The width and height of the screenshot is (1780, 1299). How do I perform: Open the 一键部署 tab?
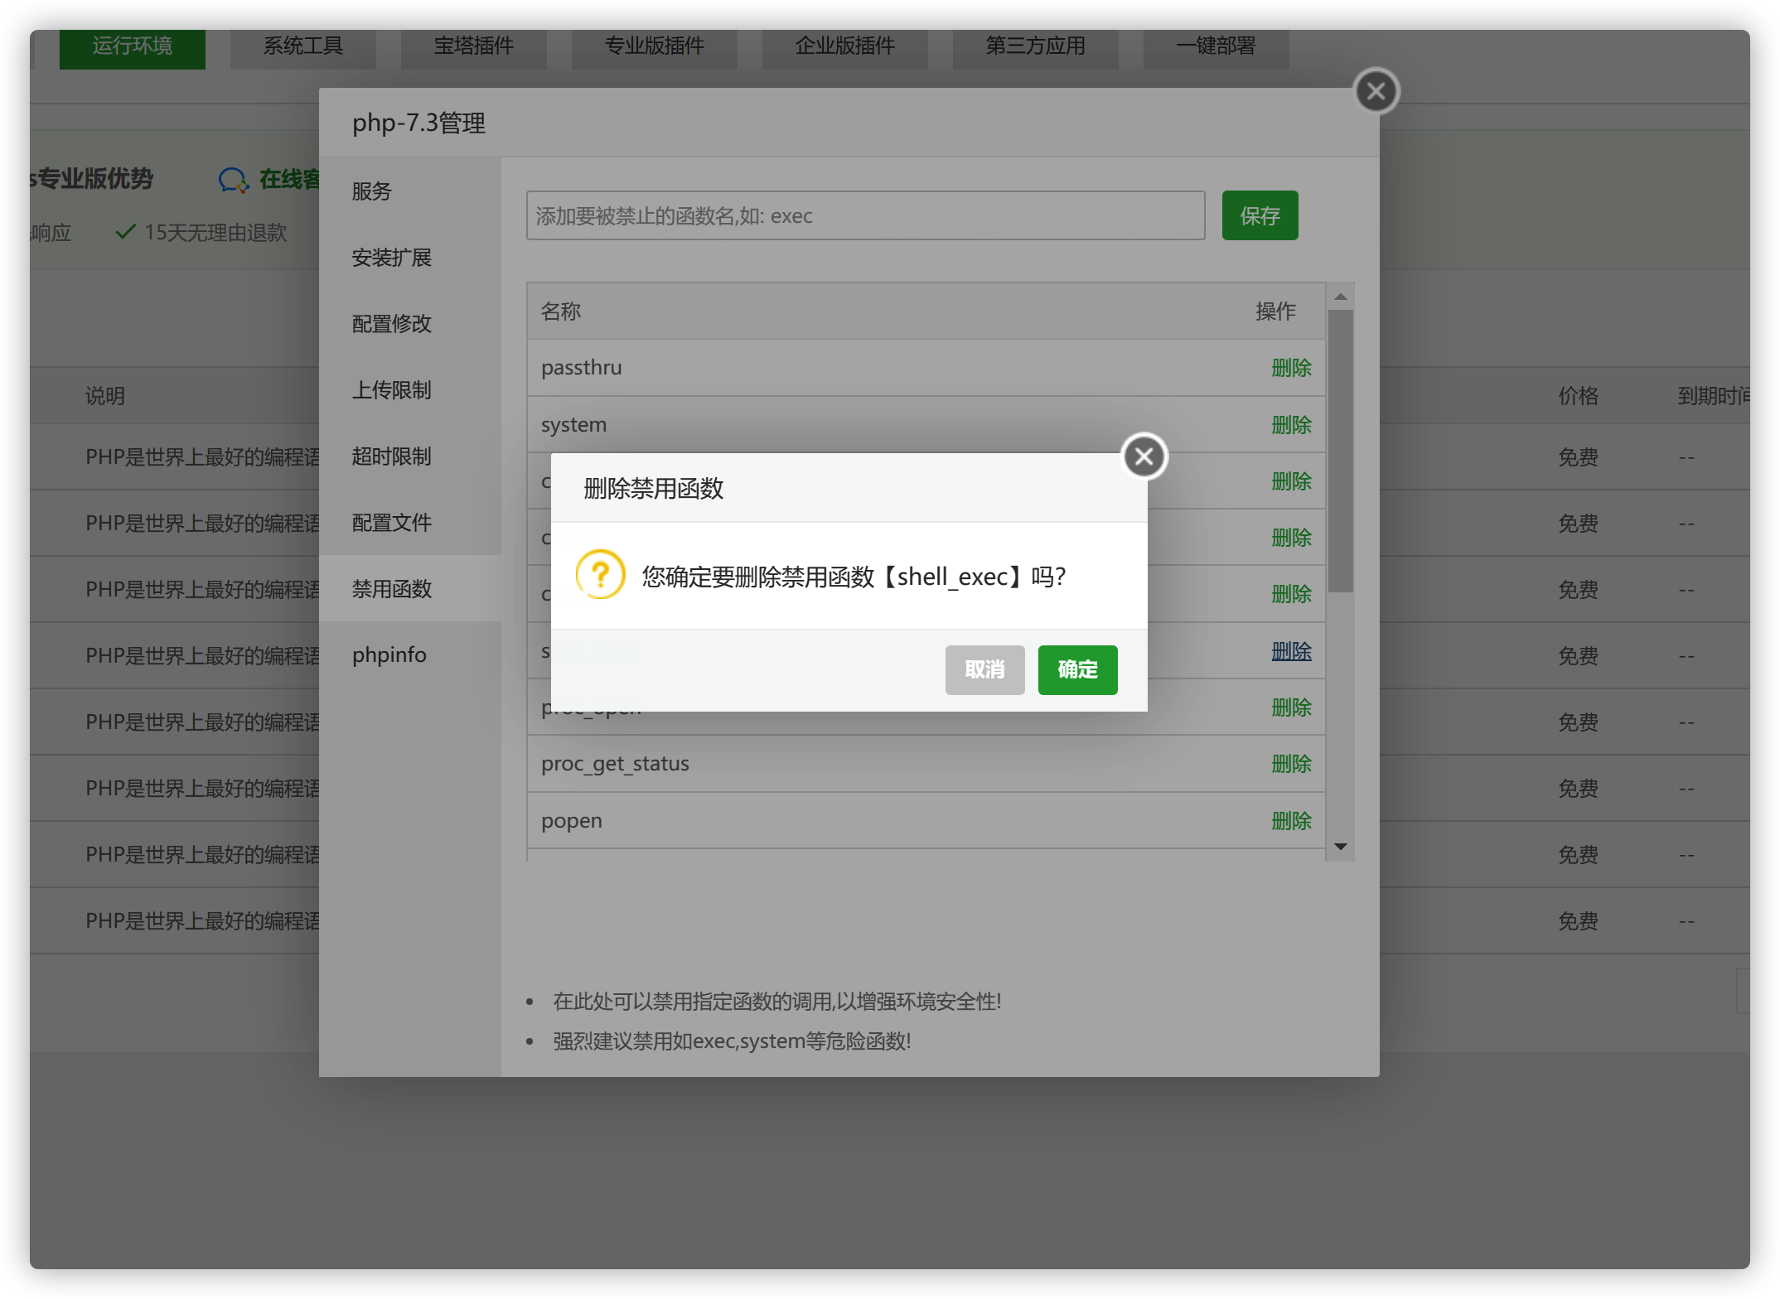(x=1216, y=46)
